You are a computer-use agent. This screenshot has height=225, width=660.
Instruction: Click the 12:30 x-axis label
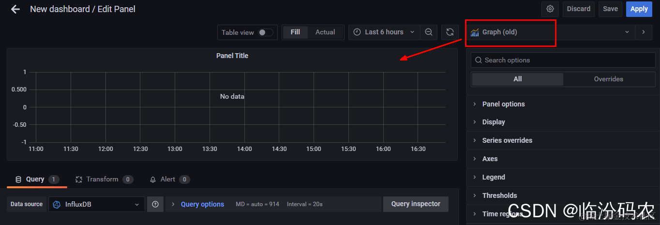140,149
